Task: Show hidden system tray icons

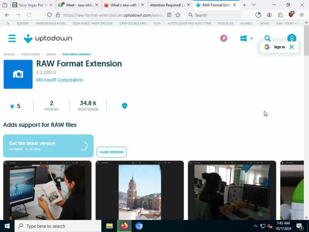Action: pyautogui.click(x=255, y=226)
